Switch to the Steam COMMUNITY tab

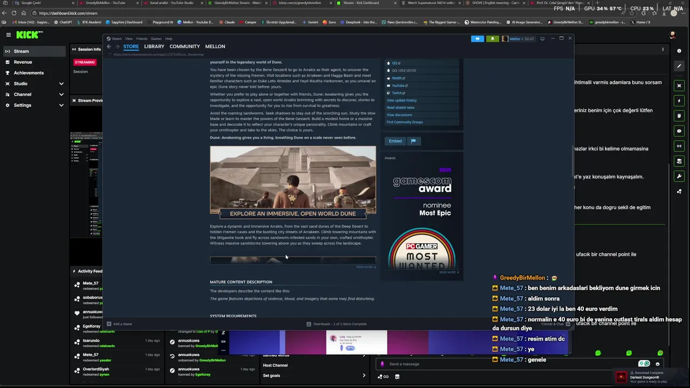tap(184, 46)
